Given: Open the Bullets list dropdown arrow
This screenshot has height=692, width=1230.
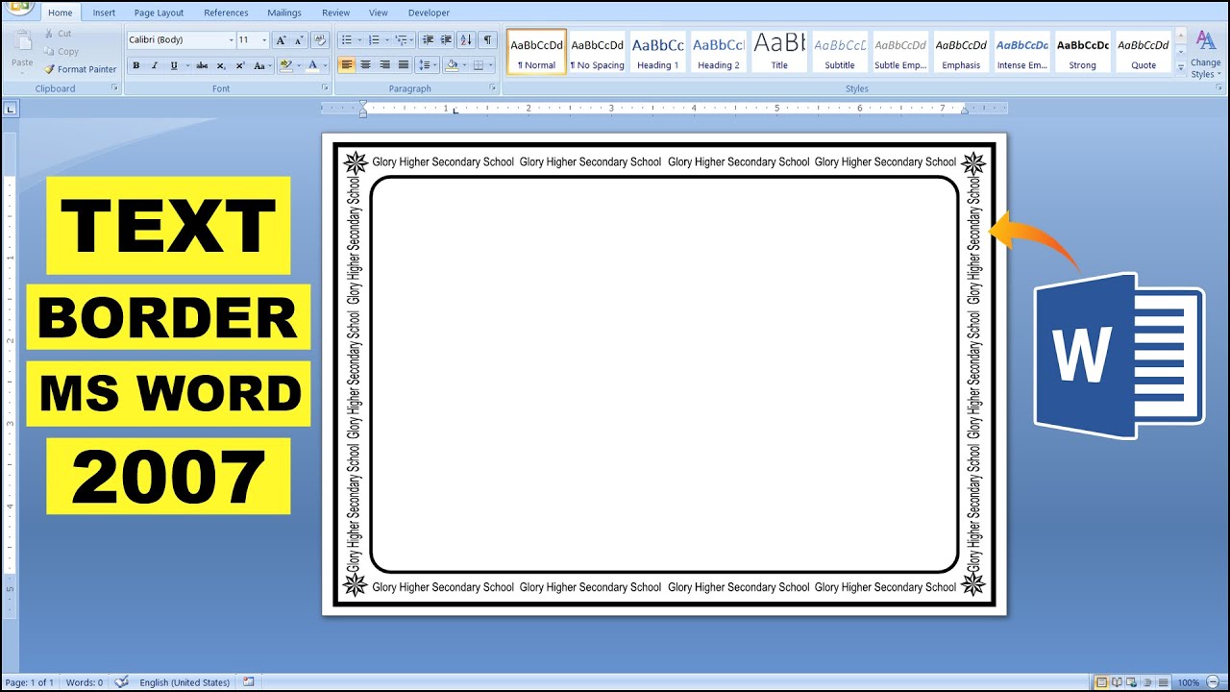Looking at the screenshot, I should coord(358,40).
